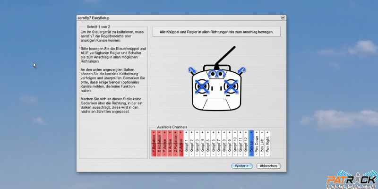Screen dimensions: 378x189
Task: Select the Pov Left channel bar
Action: [x=262, y=143]
